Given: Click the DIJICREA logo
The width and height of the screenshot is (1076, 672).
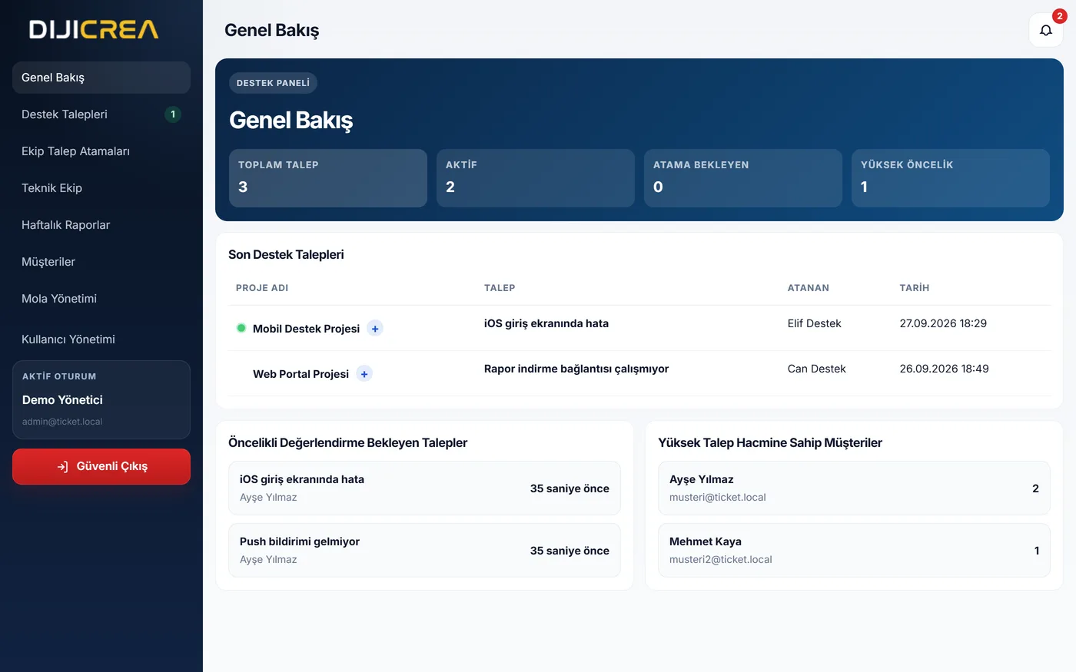Looking at the screenshot, I should pyautogui.click(x=94, y=29).
